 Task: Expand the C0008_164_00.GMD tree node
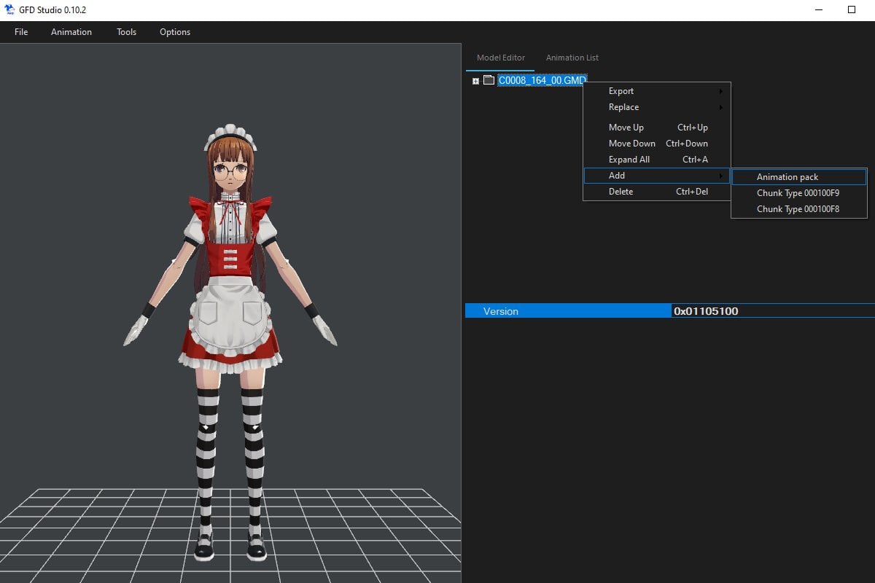(475, 81)
